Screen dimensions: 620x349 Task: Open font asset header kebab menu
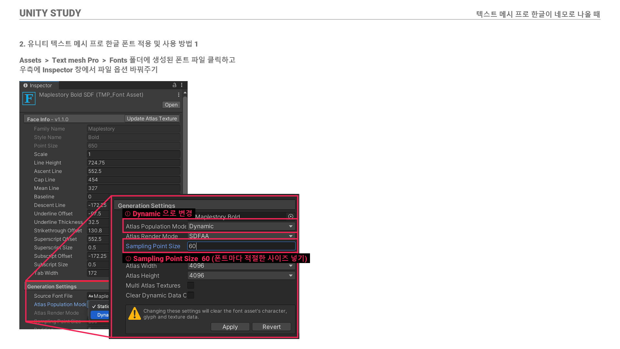coord(179,95)
